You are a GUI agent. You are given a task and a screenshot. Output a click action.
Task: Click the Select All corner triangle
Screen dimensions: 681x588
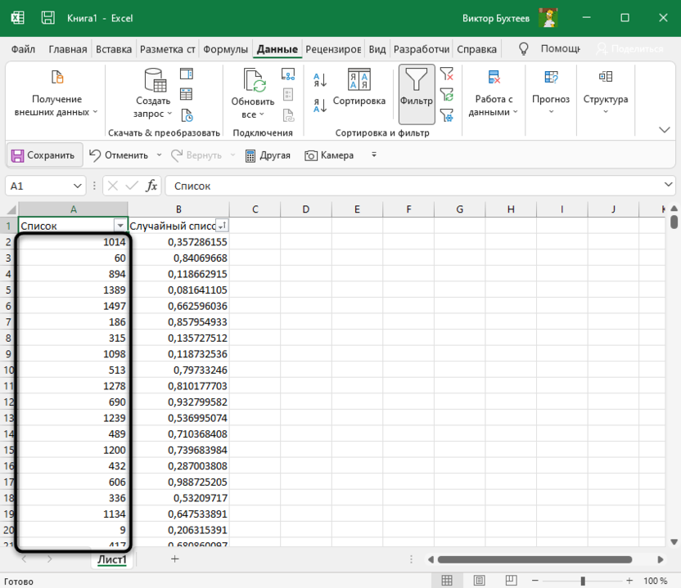point(10,209)
